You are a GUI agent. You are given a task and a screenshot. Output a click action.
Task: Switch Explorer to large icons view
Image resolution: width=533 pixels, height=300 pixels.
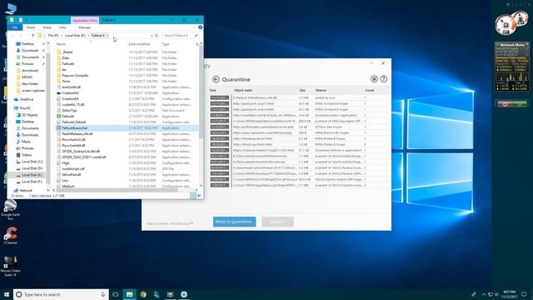pyautogui.click(x=200, y=196)
